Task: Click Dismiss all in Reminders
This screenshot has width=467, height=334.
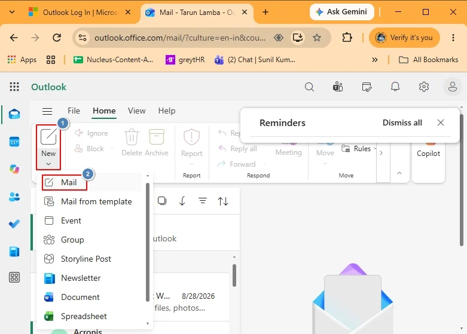Action: 402,122
